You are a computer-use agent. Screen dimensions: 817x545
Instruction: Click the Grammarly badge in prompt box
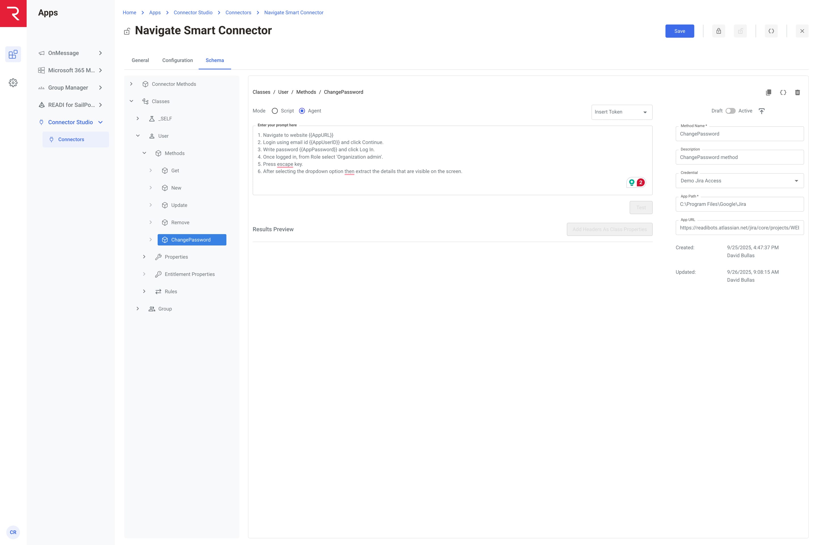tap(636, 183)
